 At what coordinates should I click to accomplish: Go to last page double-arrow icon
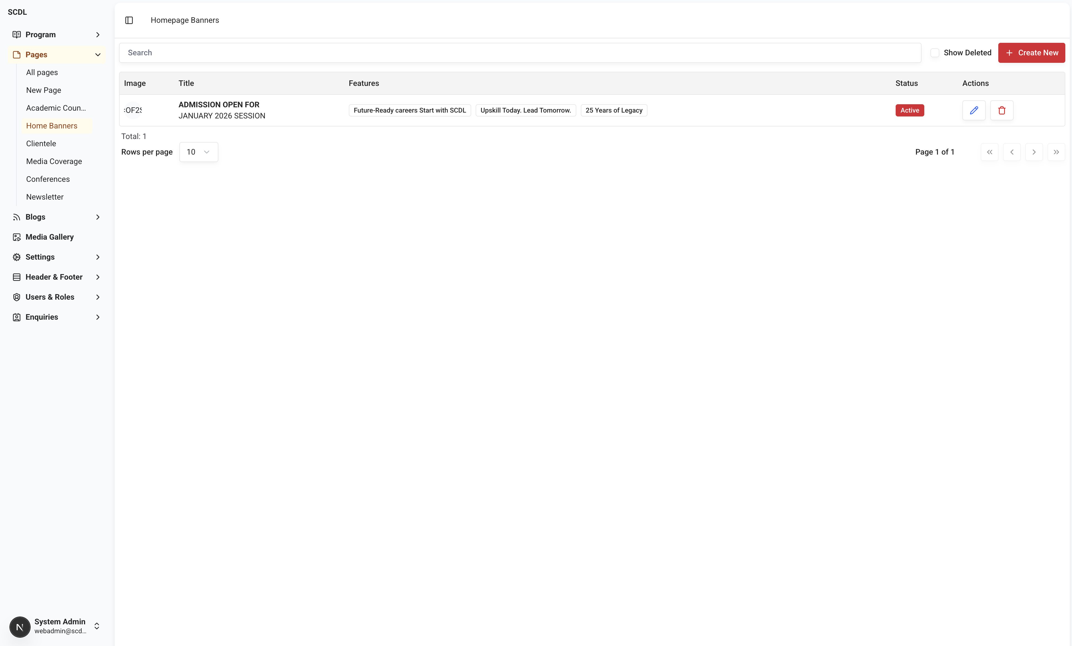click(x=1056, y=152)
